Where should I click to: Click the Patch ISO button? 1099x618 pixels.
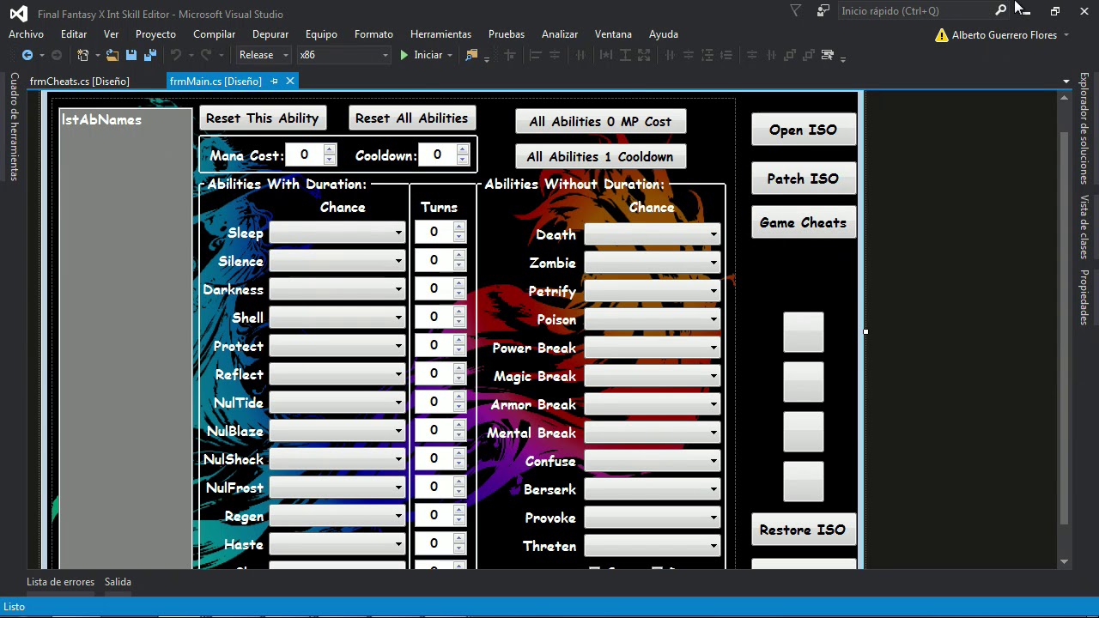point(803,179)
